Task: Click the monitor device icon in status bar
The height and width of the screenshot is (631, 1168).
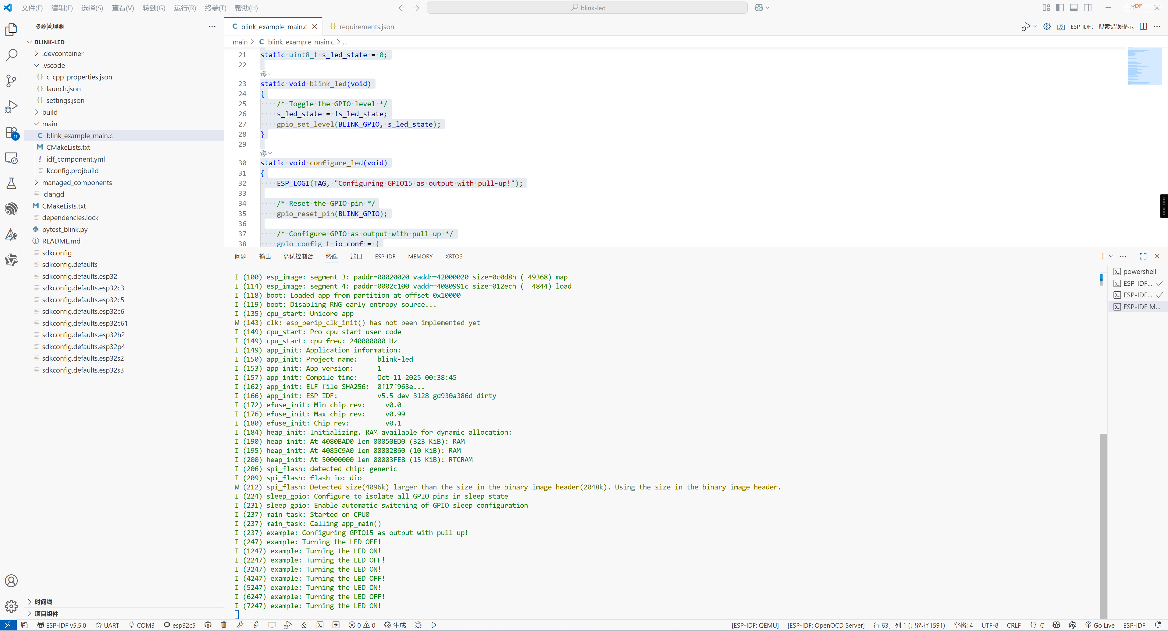Action: click(x=272, y=625)
